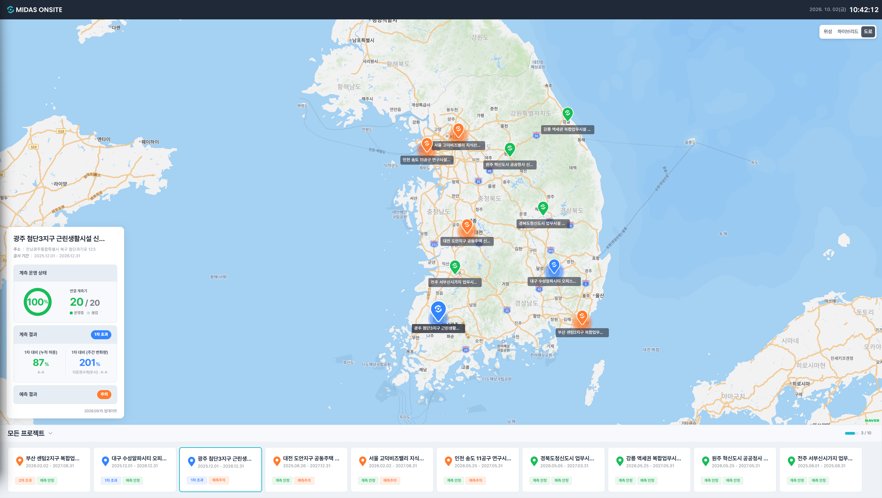Select the orange Seoul Godeok map pin
882x498 pixels.
coord(458,130)
